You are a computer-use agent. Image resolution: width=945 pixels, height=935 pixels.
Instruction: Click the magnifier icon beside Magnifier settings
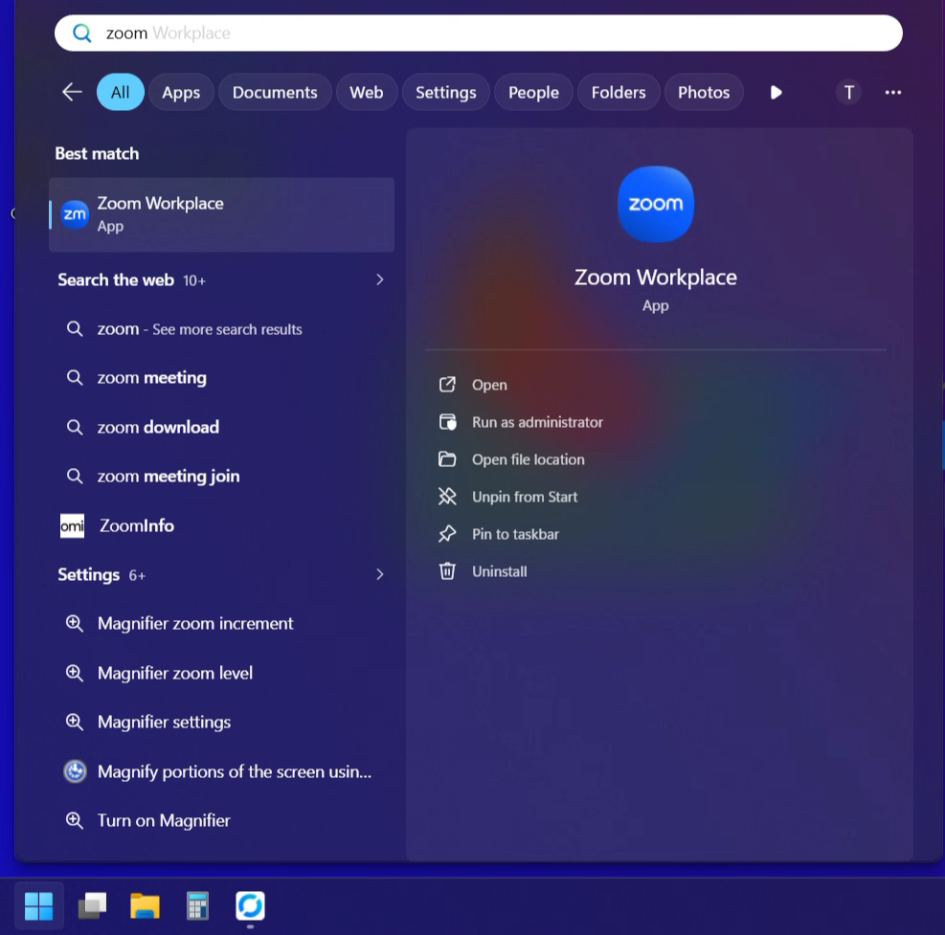tap(75, 722)
